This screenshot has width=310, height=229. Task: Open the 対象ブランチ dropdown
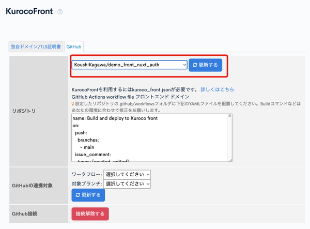pyautogui.click(x=127, y=184)
